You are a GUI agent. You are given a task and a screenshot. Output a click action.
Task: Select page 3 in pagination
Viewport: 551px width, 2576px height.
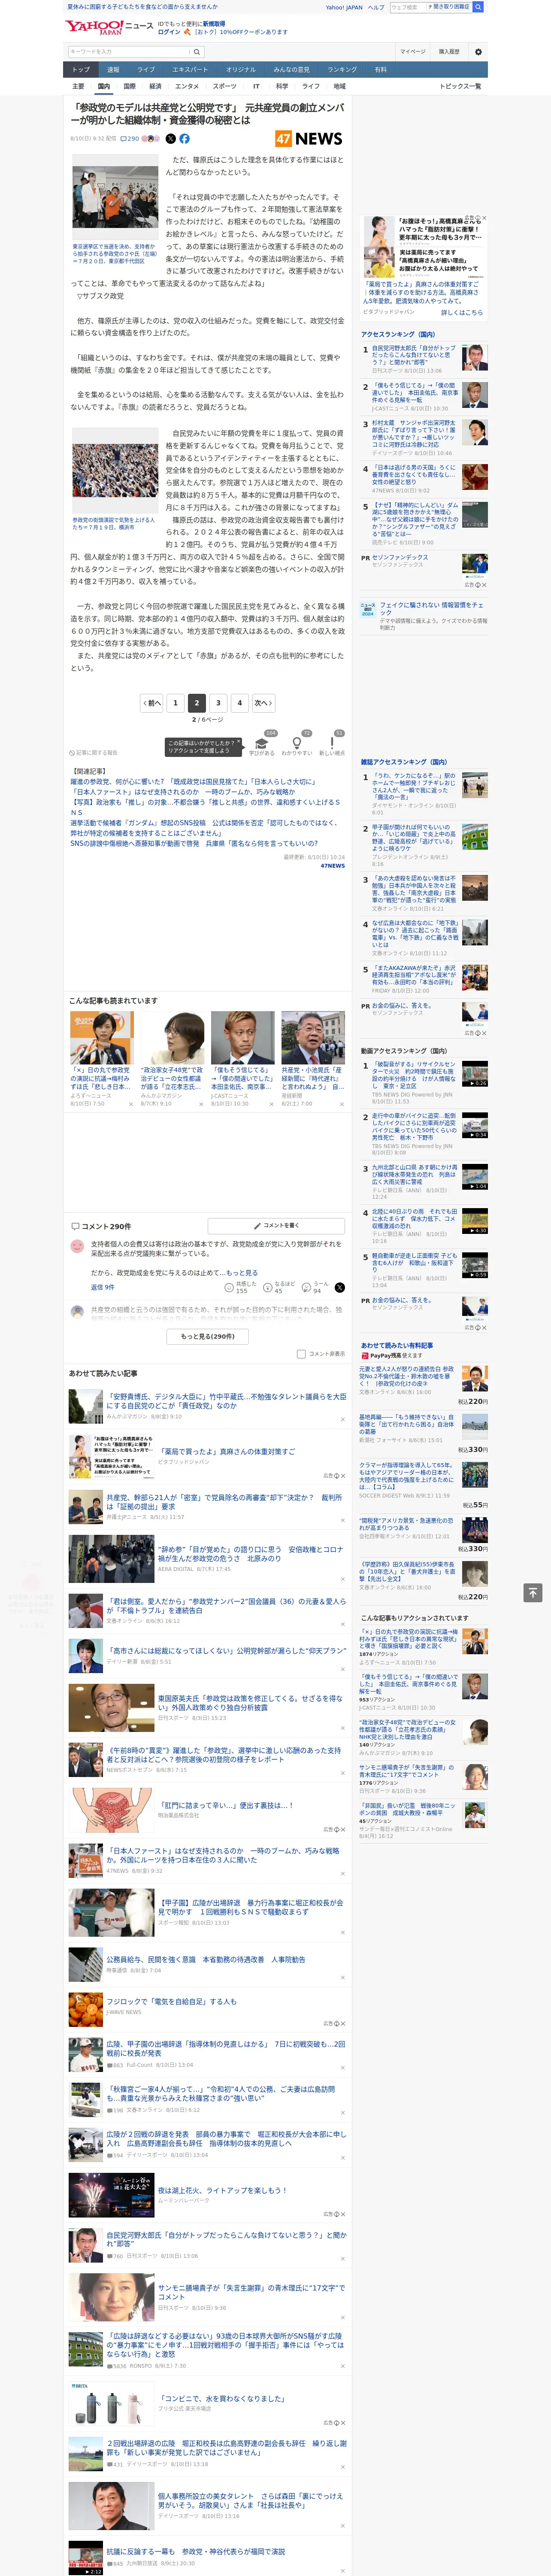218,703
